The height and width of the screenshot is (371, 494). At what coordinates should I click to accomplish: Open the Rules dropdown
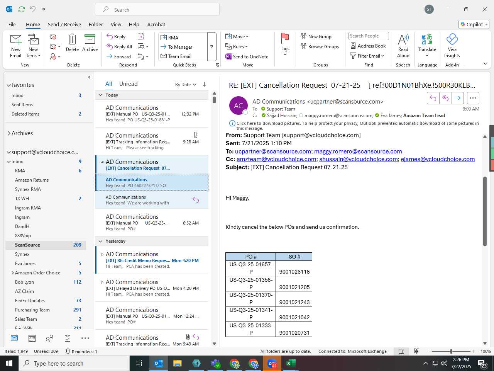237,46
